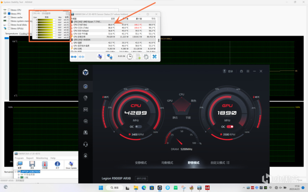Collapse the LAPTOP-2OBO70CR tree node
The width and height of the screenshot is (308, 192).
point(16,172)
